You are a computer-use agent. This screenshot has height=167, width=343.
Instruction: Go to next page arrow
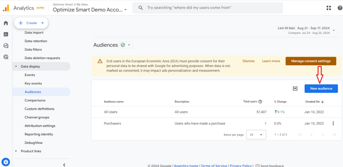323,135
